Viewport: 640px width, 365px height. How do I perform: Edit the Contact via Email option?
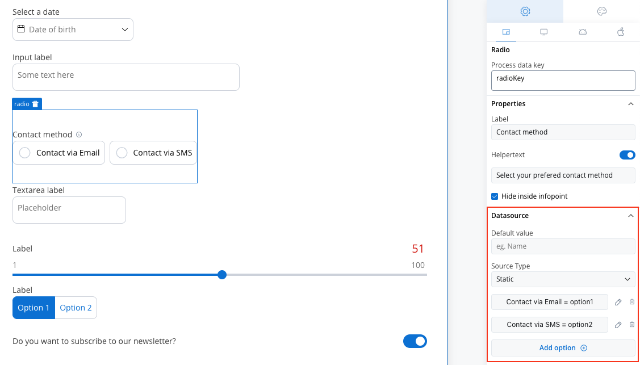click(618, 302)
